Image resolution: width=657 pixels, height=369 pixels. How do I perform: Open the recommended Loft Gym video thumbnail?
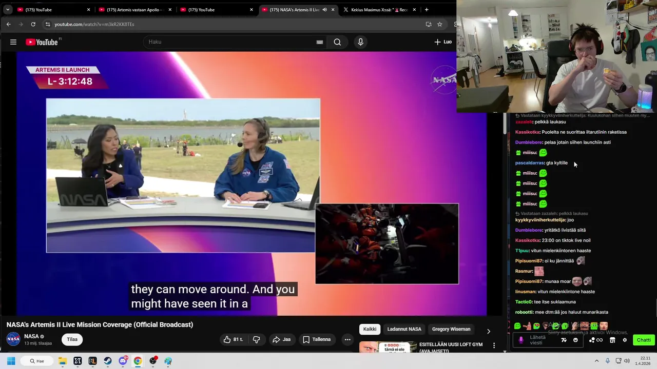388,347
